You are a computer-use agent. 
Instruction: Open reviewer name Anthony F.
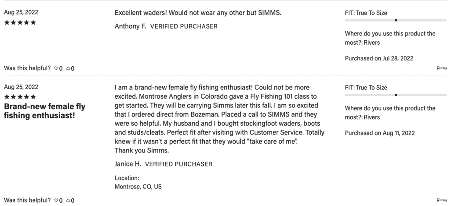coord(131,26)
